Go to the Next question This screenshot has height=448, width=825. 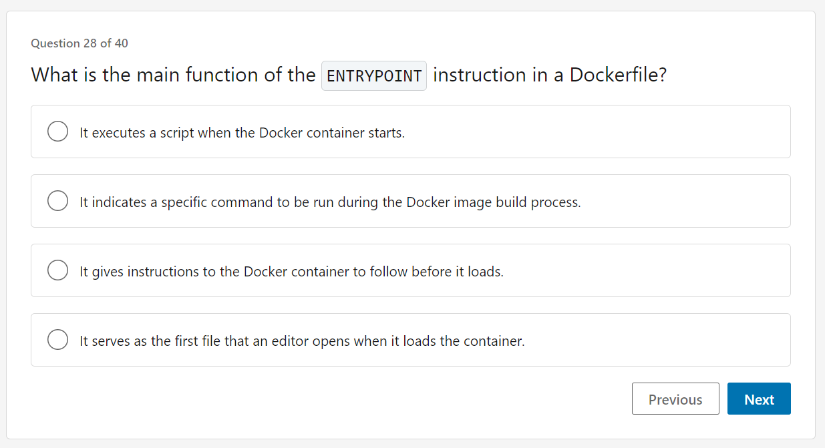758,399
